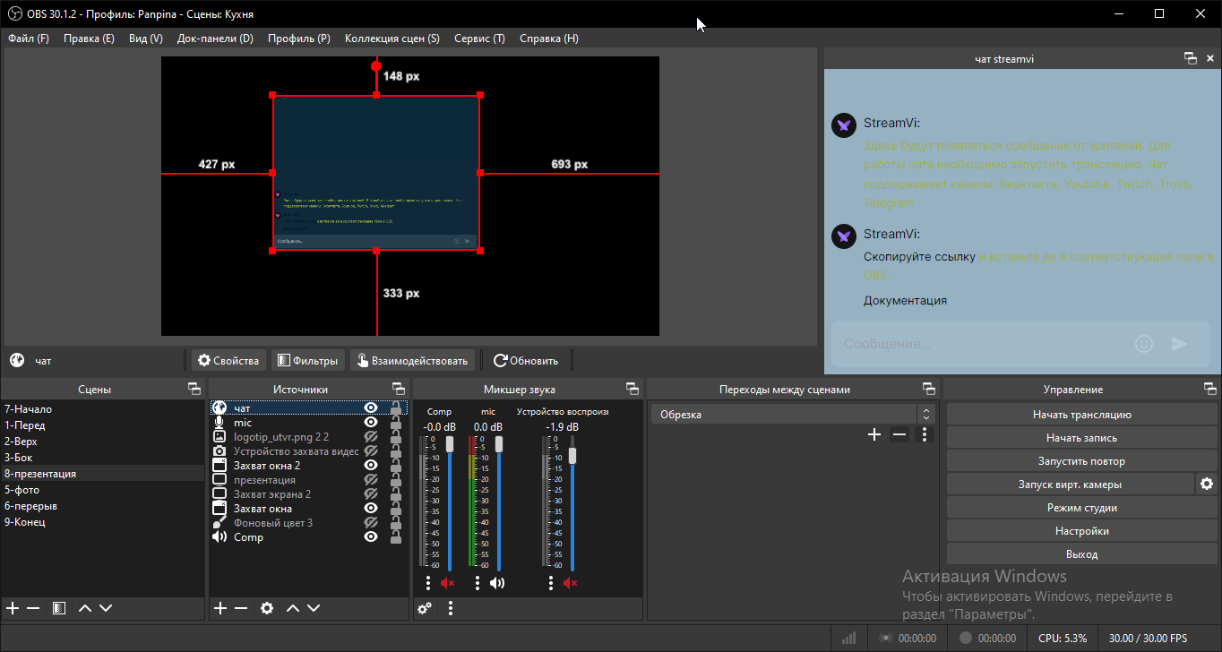Open the Док-панели menu
This screenshot has height=652, width=1222.
tap(215, 39)
